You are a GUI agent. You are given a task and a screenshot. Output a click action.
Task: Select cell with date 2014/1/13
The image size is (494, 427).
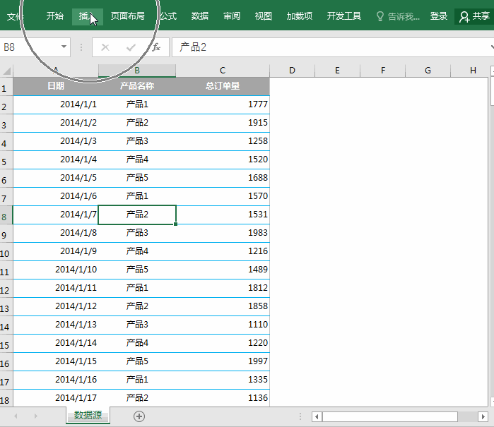pos(56,325)
